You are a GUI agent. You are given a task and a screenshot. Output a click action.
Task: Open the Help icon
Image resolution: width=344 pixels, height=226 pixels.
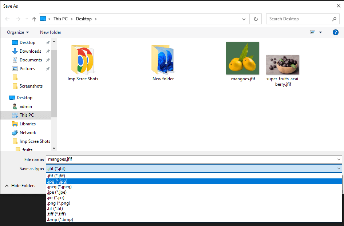[335, 32]
